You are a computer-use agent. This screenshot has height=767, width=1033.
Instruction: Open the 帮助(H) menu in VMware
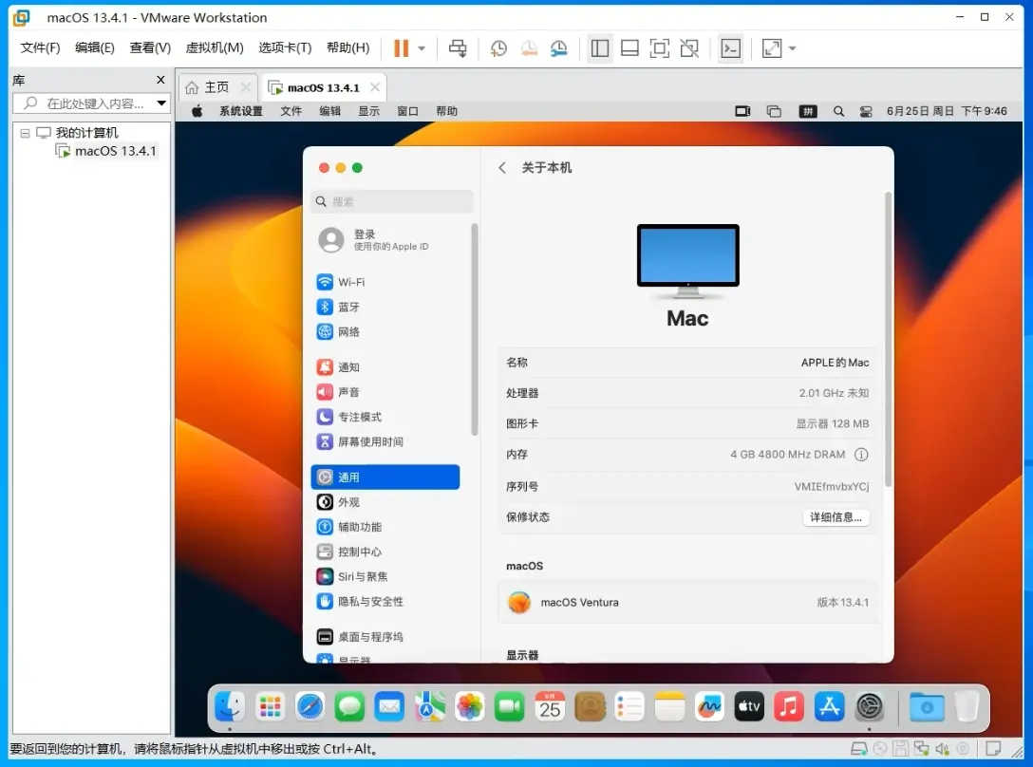click(347, 47)
